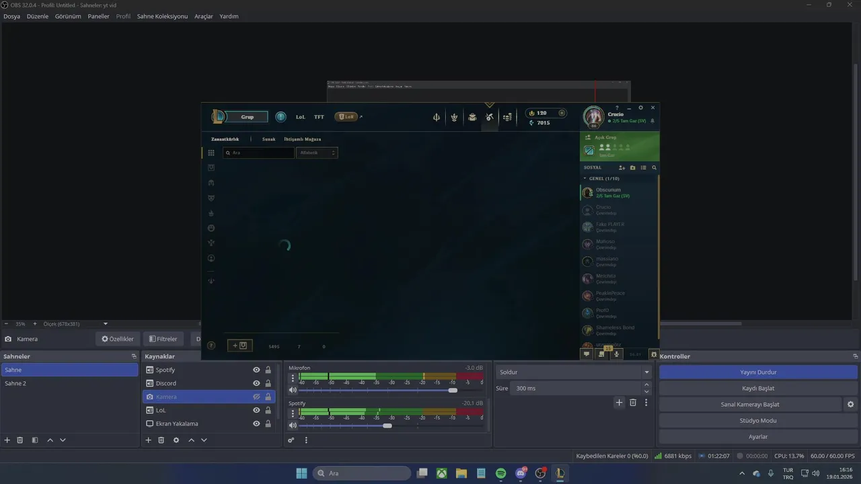The width and height of the screenshot is (861, 484).
Task: Increase Süre duration with up arrow
Action: point(647,385)
